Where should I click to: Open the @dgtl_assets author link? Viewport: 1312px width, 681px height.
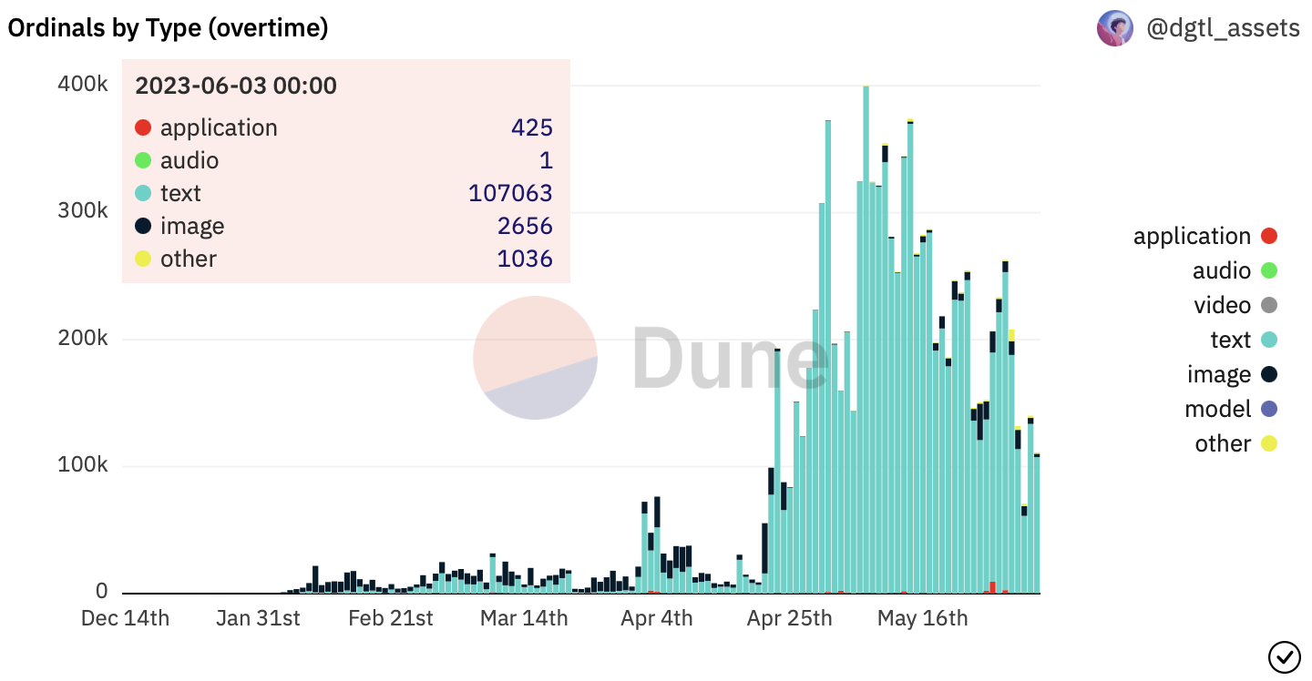pyautogui.click(x=1223, y=28)
